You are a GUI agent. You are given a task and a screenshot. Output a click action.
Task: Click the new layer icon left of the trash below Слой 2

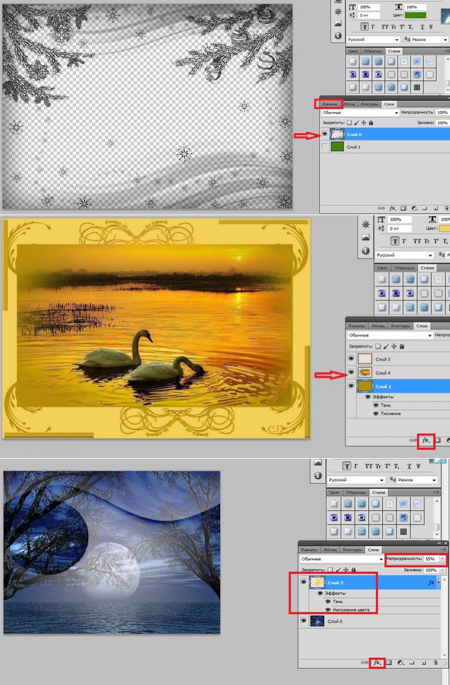pyautogui.click(x=424, y=662)
